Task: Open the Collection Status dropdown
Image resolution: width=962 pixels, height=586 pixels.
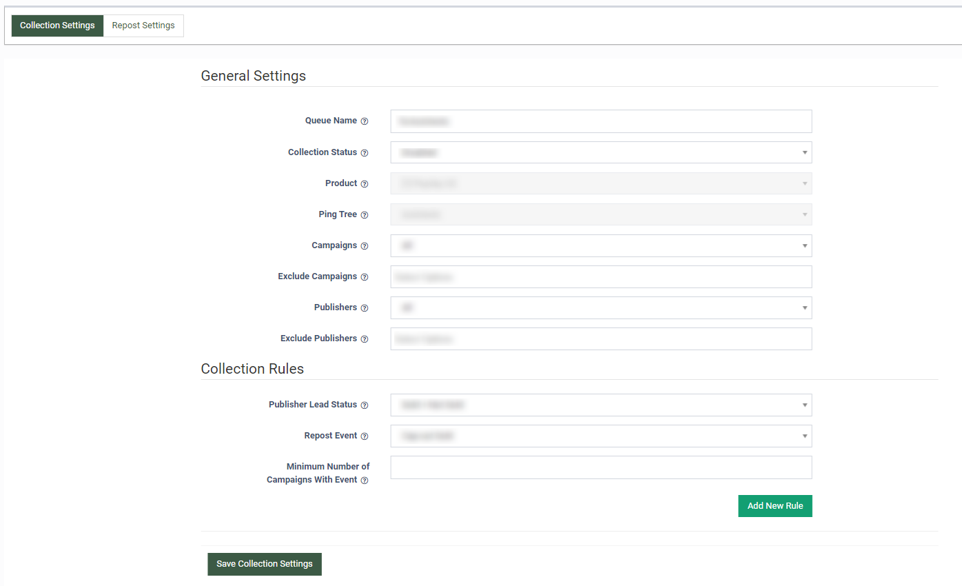Action: pos(600,152)
